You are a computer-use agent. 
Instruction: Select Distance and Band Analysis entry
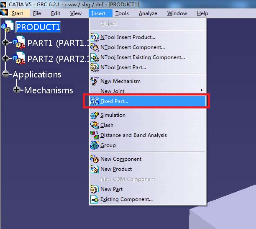tap(148, 135)
